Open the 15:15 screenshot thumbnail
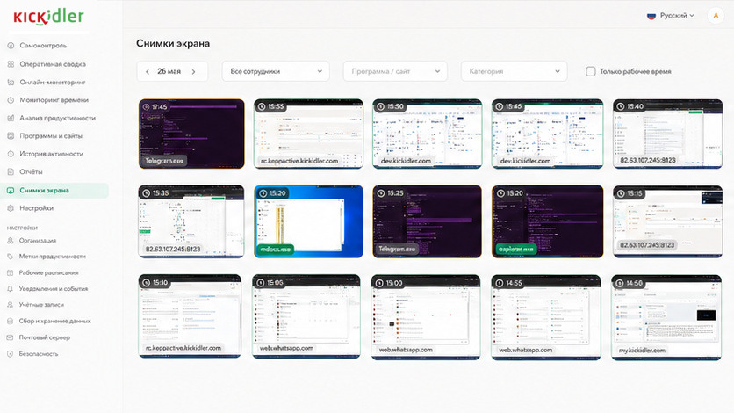This screenshot has height=413, width=734. coord(667,221)
